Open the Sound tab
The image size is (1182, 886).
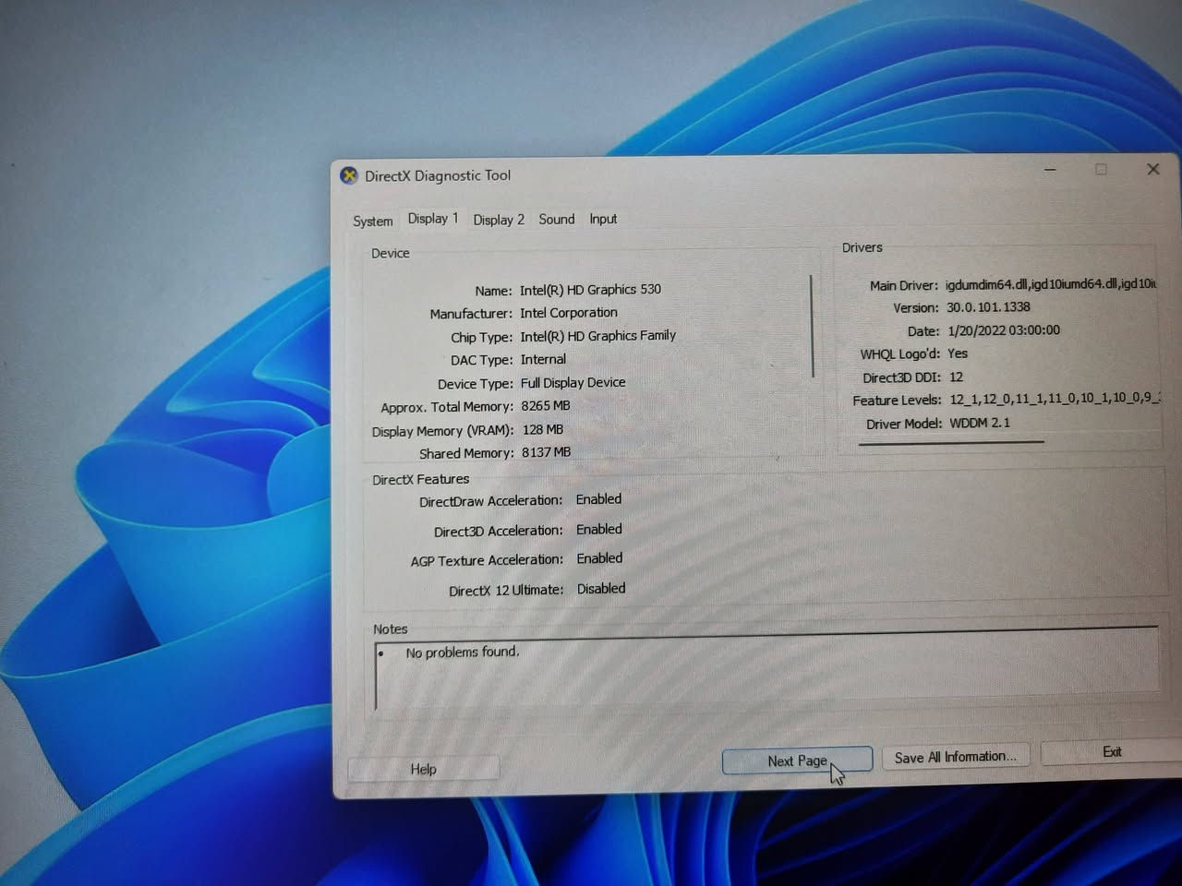(x=557, y=219)
